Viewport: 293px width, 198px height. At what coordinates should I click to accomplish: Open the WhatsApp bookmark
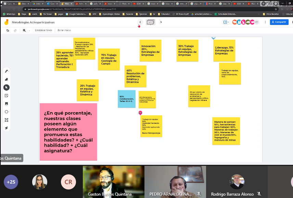pos(9,14)
